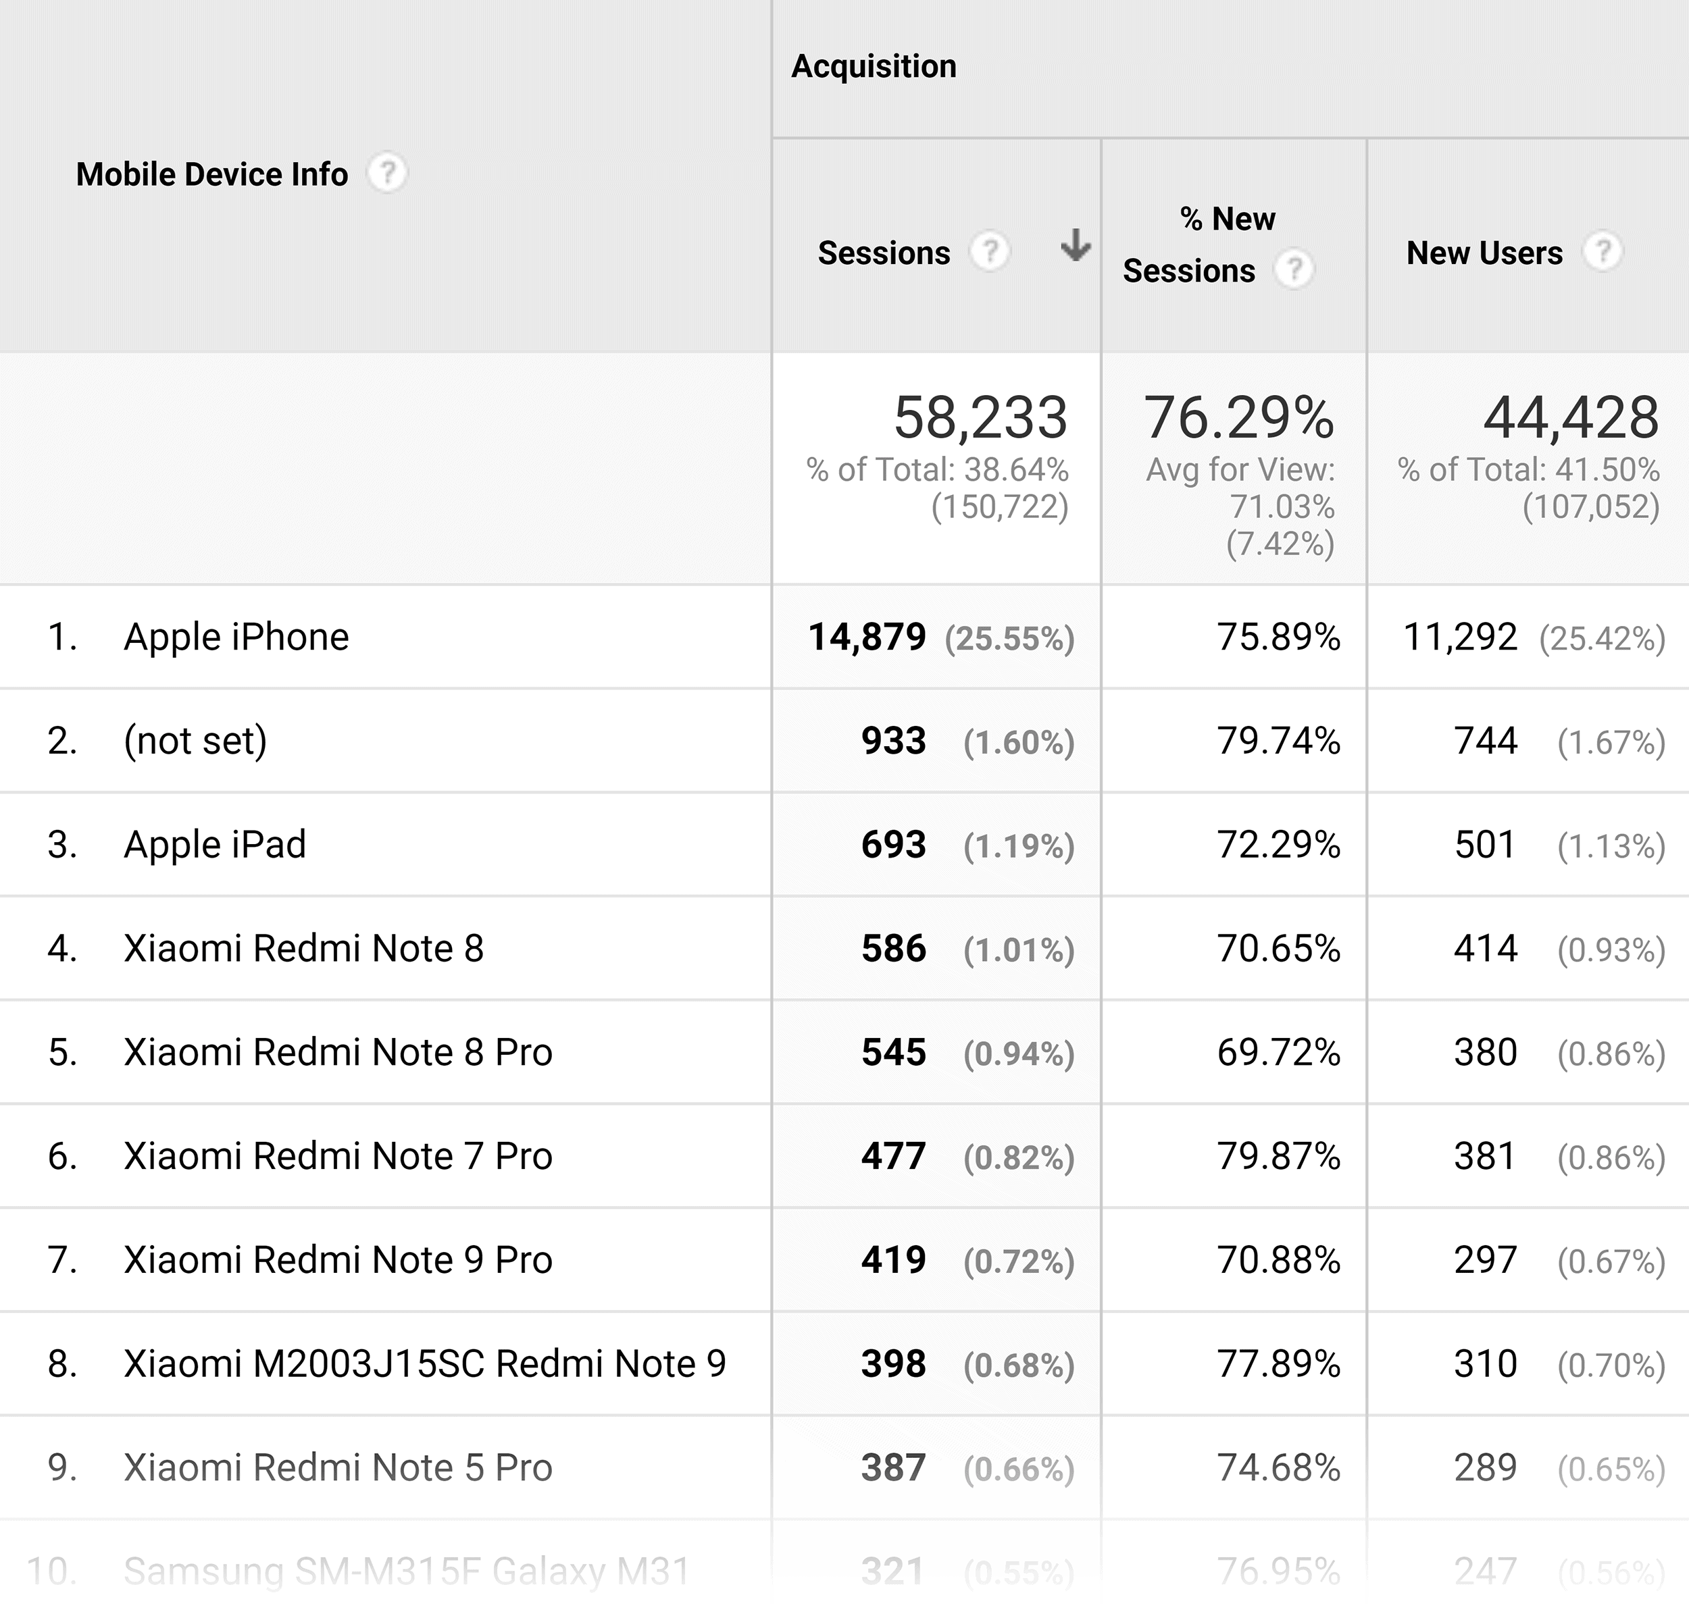Select total new sessions 76.29%
The width and height of the screenshot is (1689, 1620).
pyautogui.click(x=1238, y=417)
